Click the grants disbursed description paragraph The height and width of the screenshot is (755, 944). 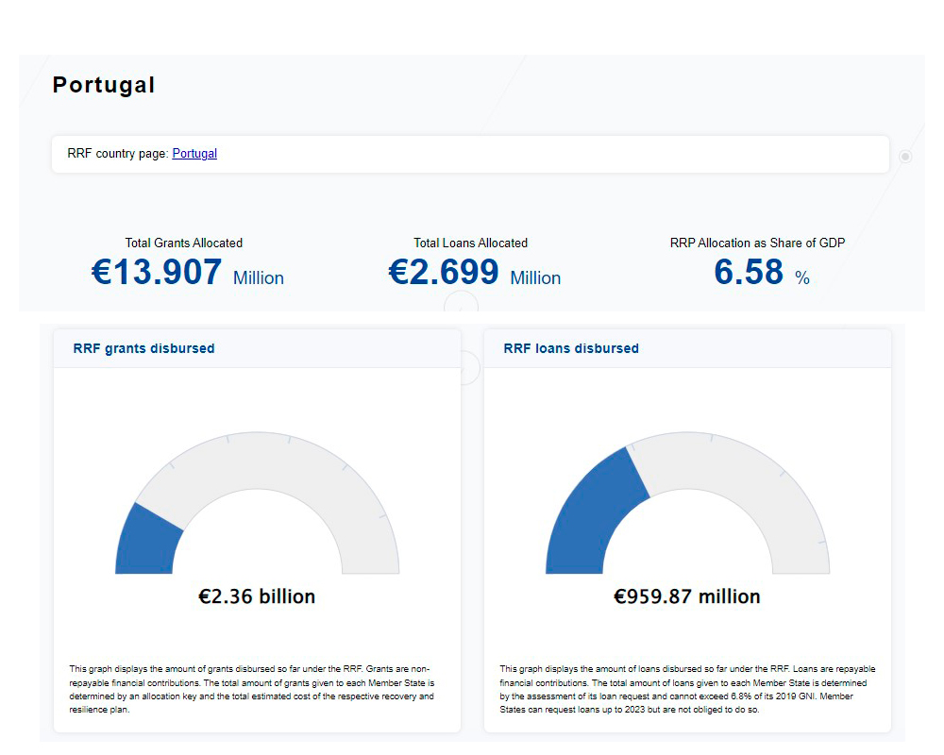click(252, 689)
